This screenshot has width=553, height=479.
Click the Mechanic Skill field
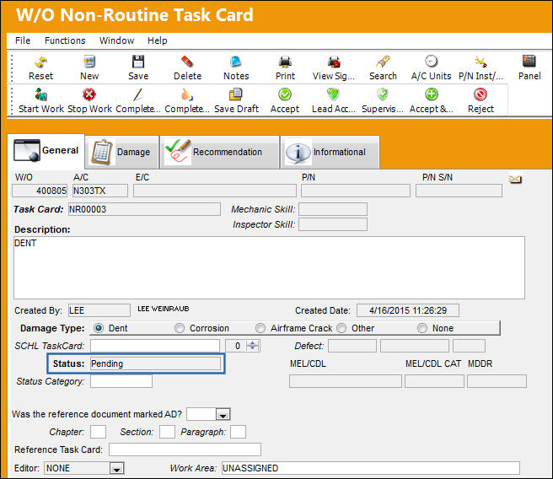(x=333, y=209)
